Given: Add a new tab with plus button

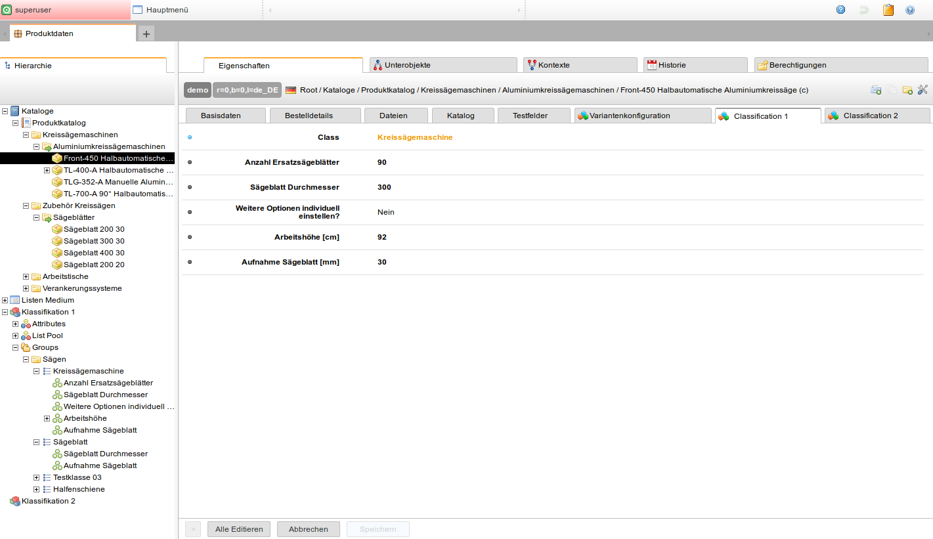Looking at the screenshot, I should point(146,33).
